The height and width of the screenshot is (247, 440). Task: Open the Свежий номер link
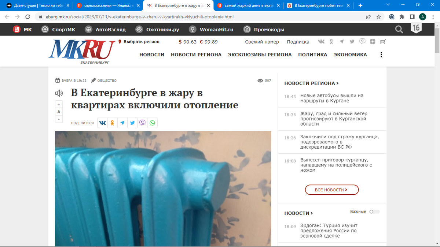[262, 42]
